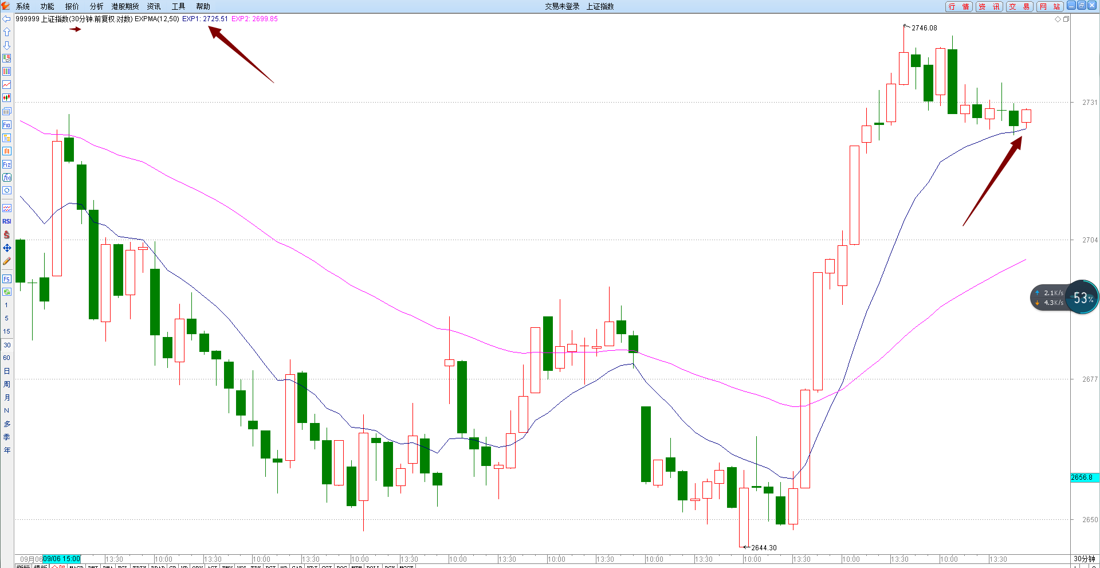Open the tree-structure sidebar icon
The height and width of the screenshot is (568, 1100).
7,138
